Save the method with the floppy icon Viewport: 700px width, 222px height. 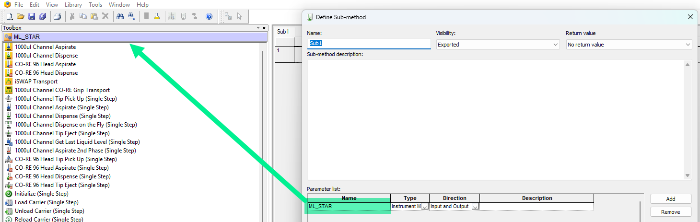click(x=32, y=16)
